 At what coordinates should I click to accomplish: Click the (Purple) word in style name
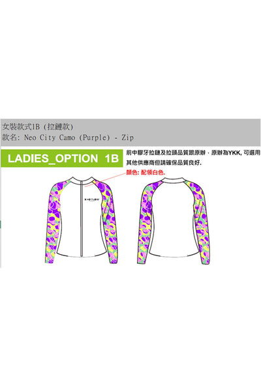coord(94,138)
